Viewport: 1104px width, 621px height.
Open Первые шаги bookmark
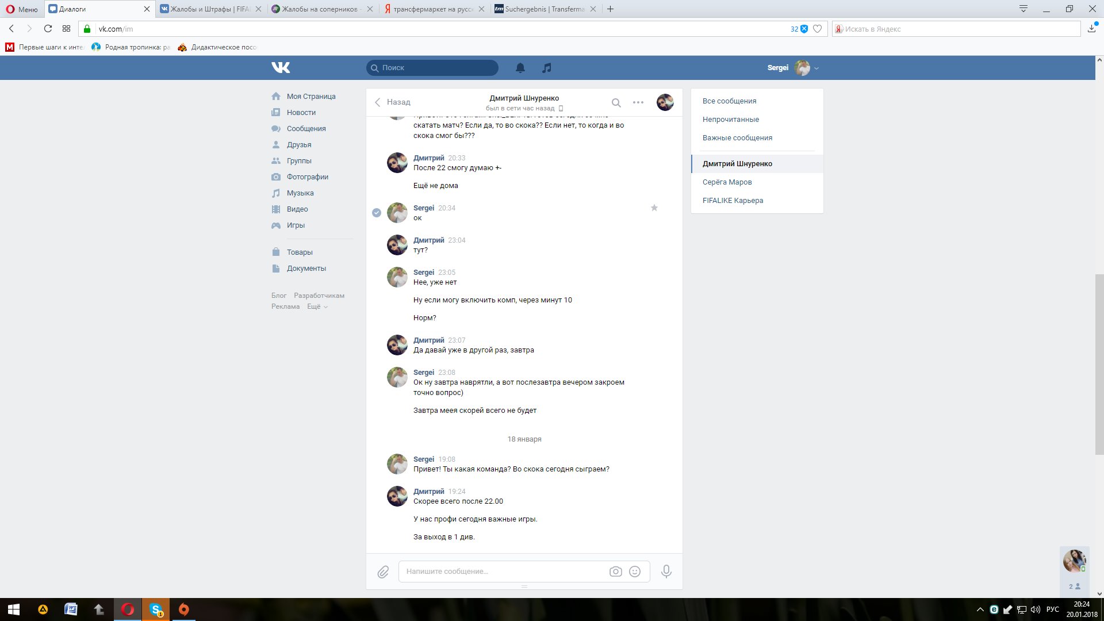[45, 47]
